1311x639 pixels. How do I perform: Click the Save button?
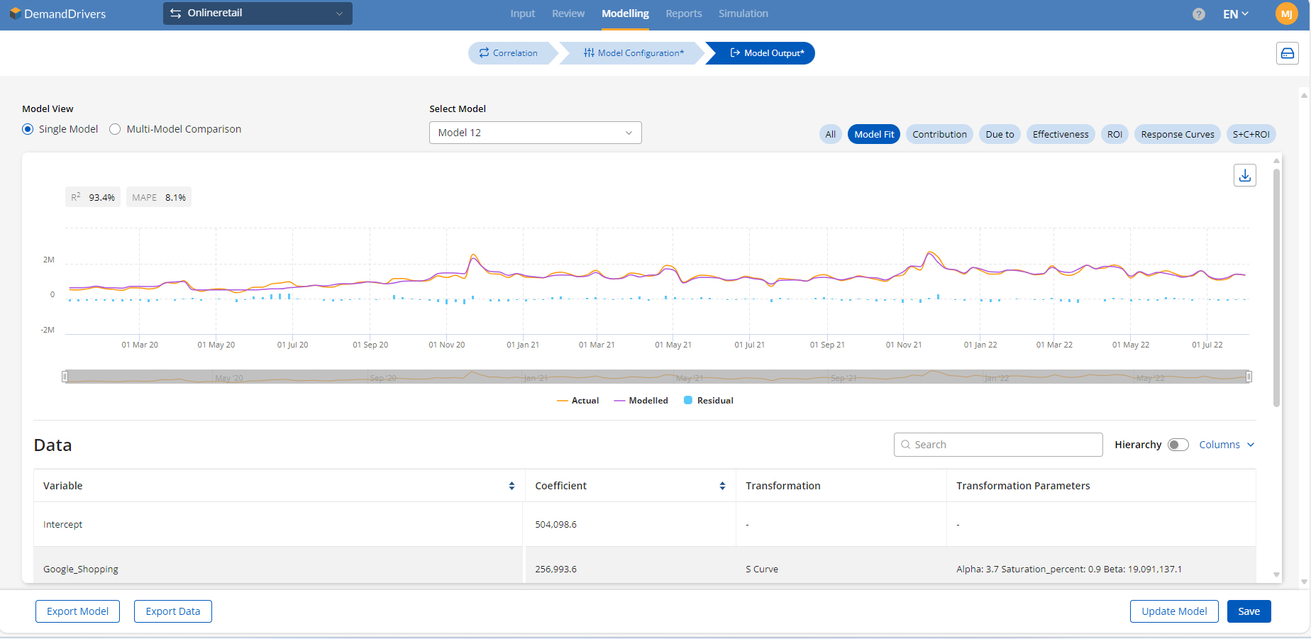[x=1249, y=611]
